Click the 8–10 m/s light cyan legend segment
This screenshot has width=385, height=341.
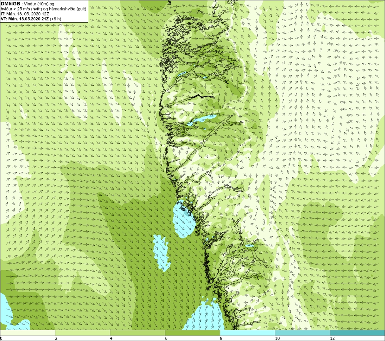248,333
